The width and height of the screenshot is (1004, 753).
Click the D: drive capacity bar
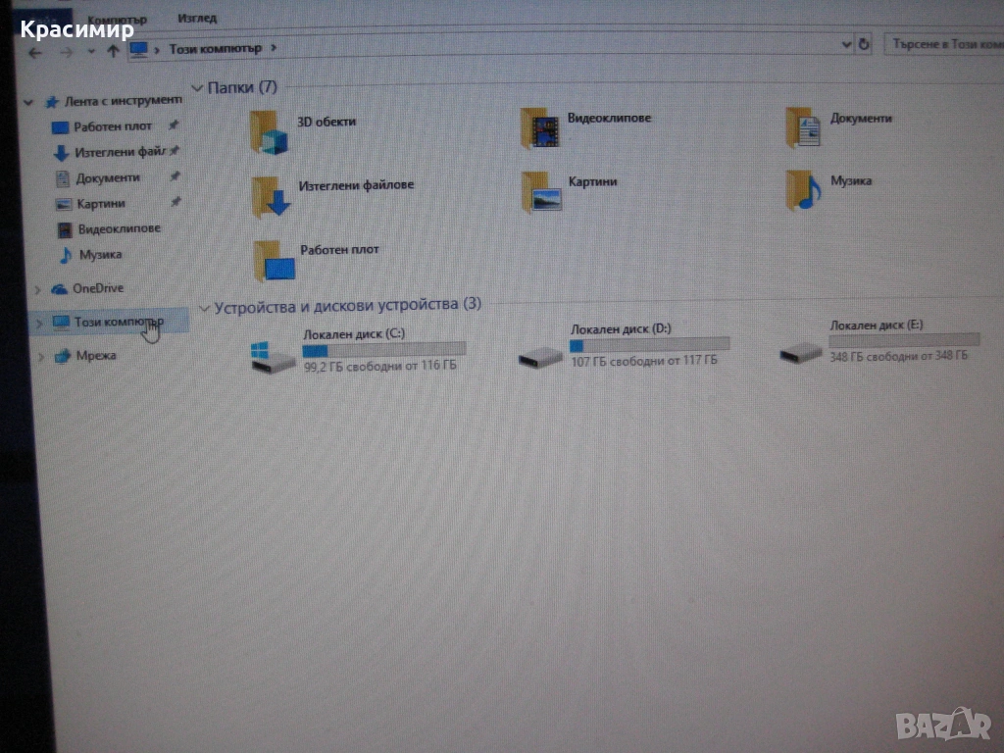pyautogui.click(x=649, y=345)
